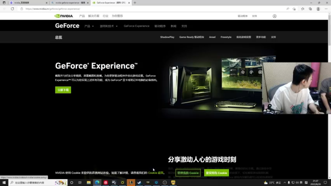Switch to Microsoft Edge on taskbar

point(97,183)
